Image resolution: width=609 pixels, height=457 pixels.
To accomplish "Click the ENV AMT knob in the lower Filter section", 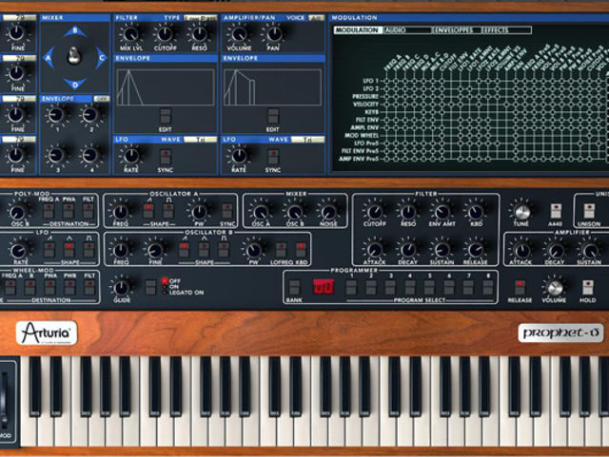I will click(442, 212).
